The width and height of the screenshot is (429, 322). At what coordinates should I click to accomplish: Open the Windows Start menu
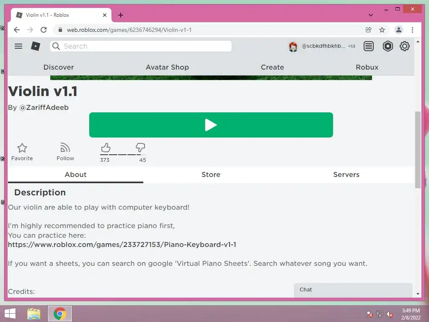(x=10, y=314)
